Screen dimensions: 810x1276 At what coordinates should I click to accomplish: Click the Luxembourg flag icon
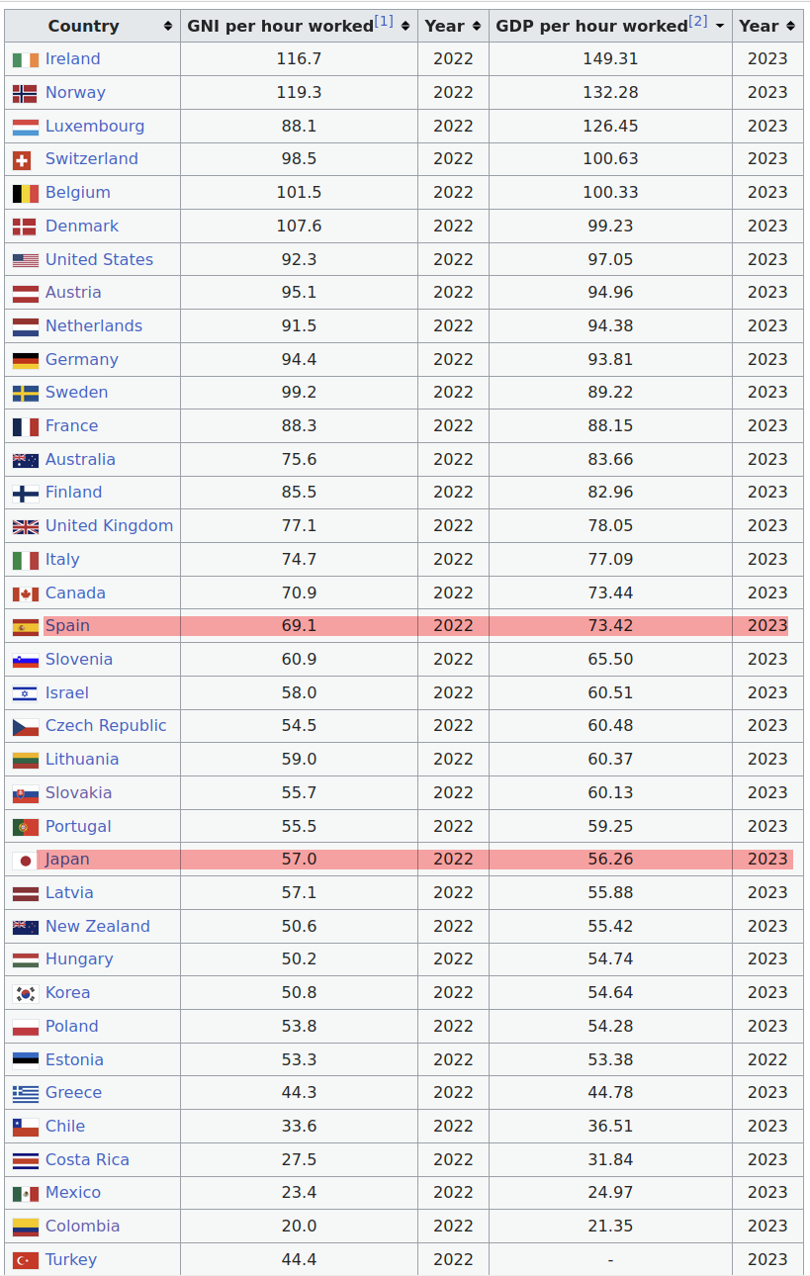26,127
